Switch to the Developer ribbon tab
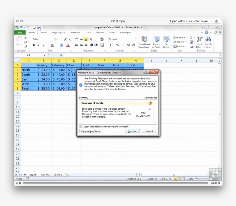This screenshot has width=236, height=206. pos(125,32)
